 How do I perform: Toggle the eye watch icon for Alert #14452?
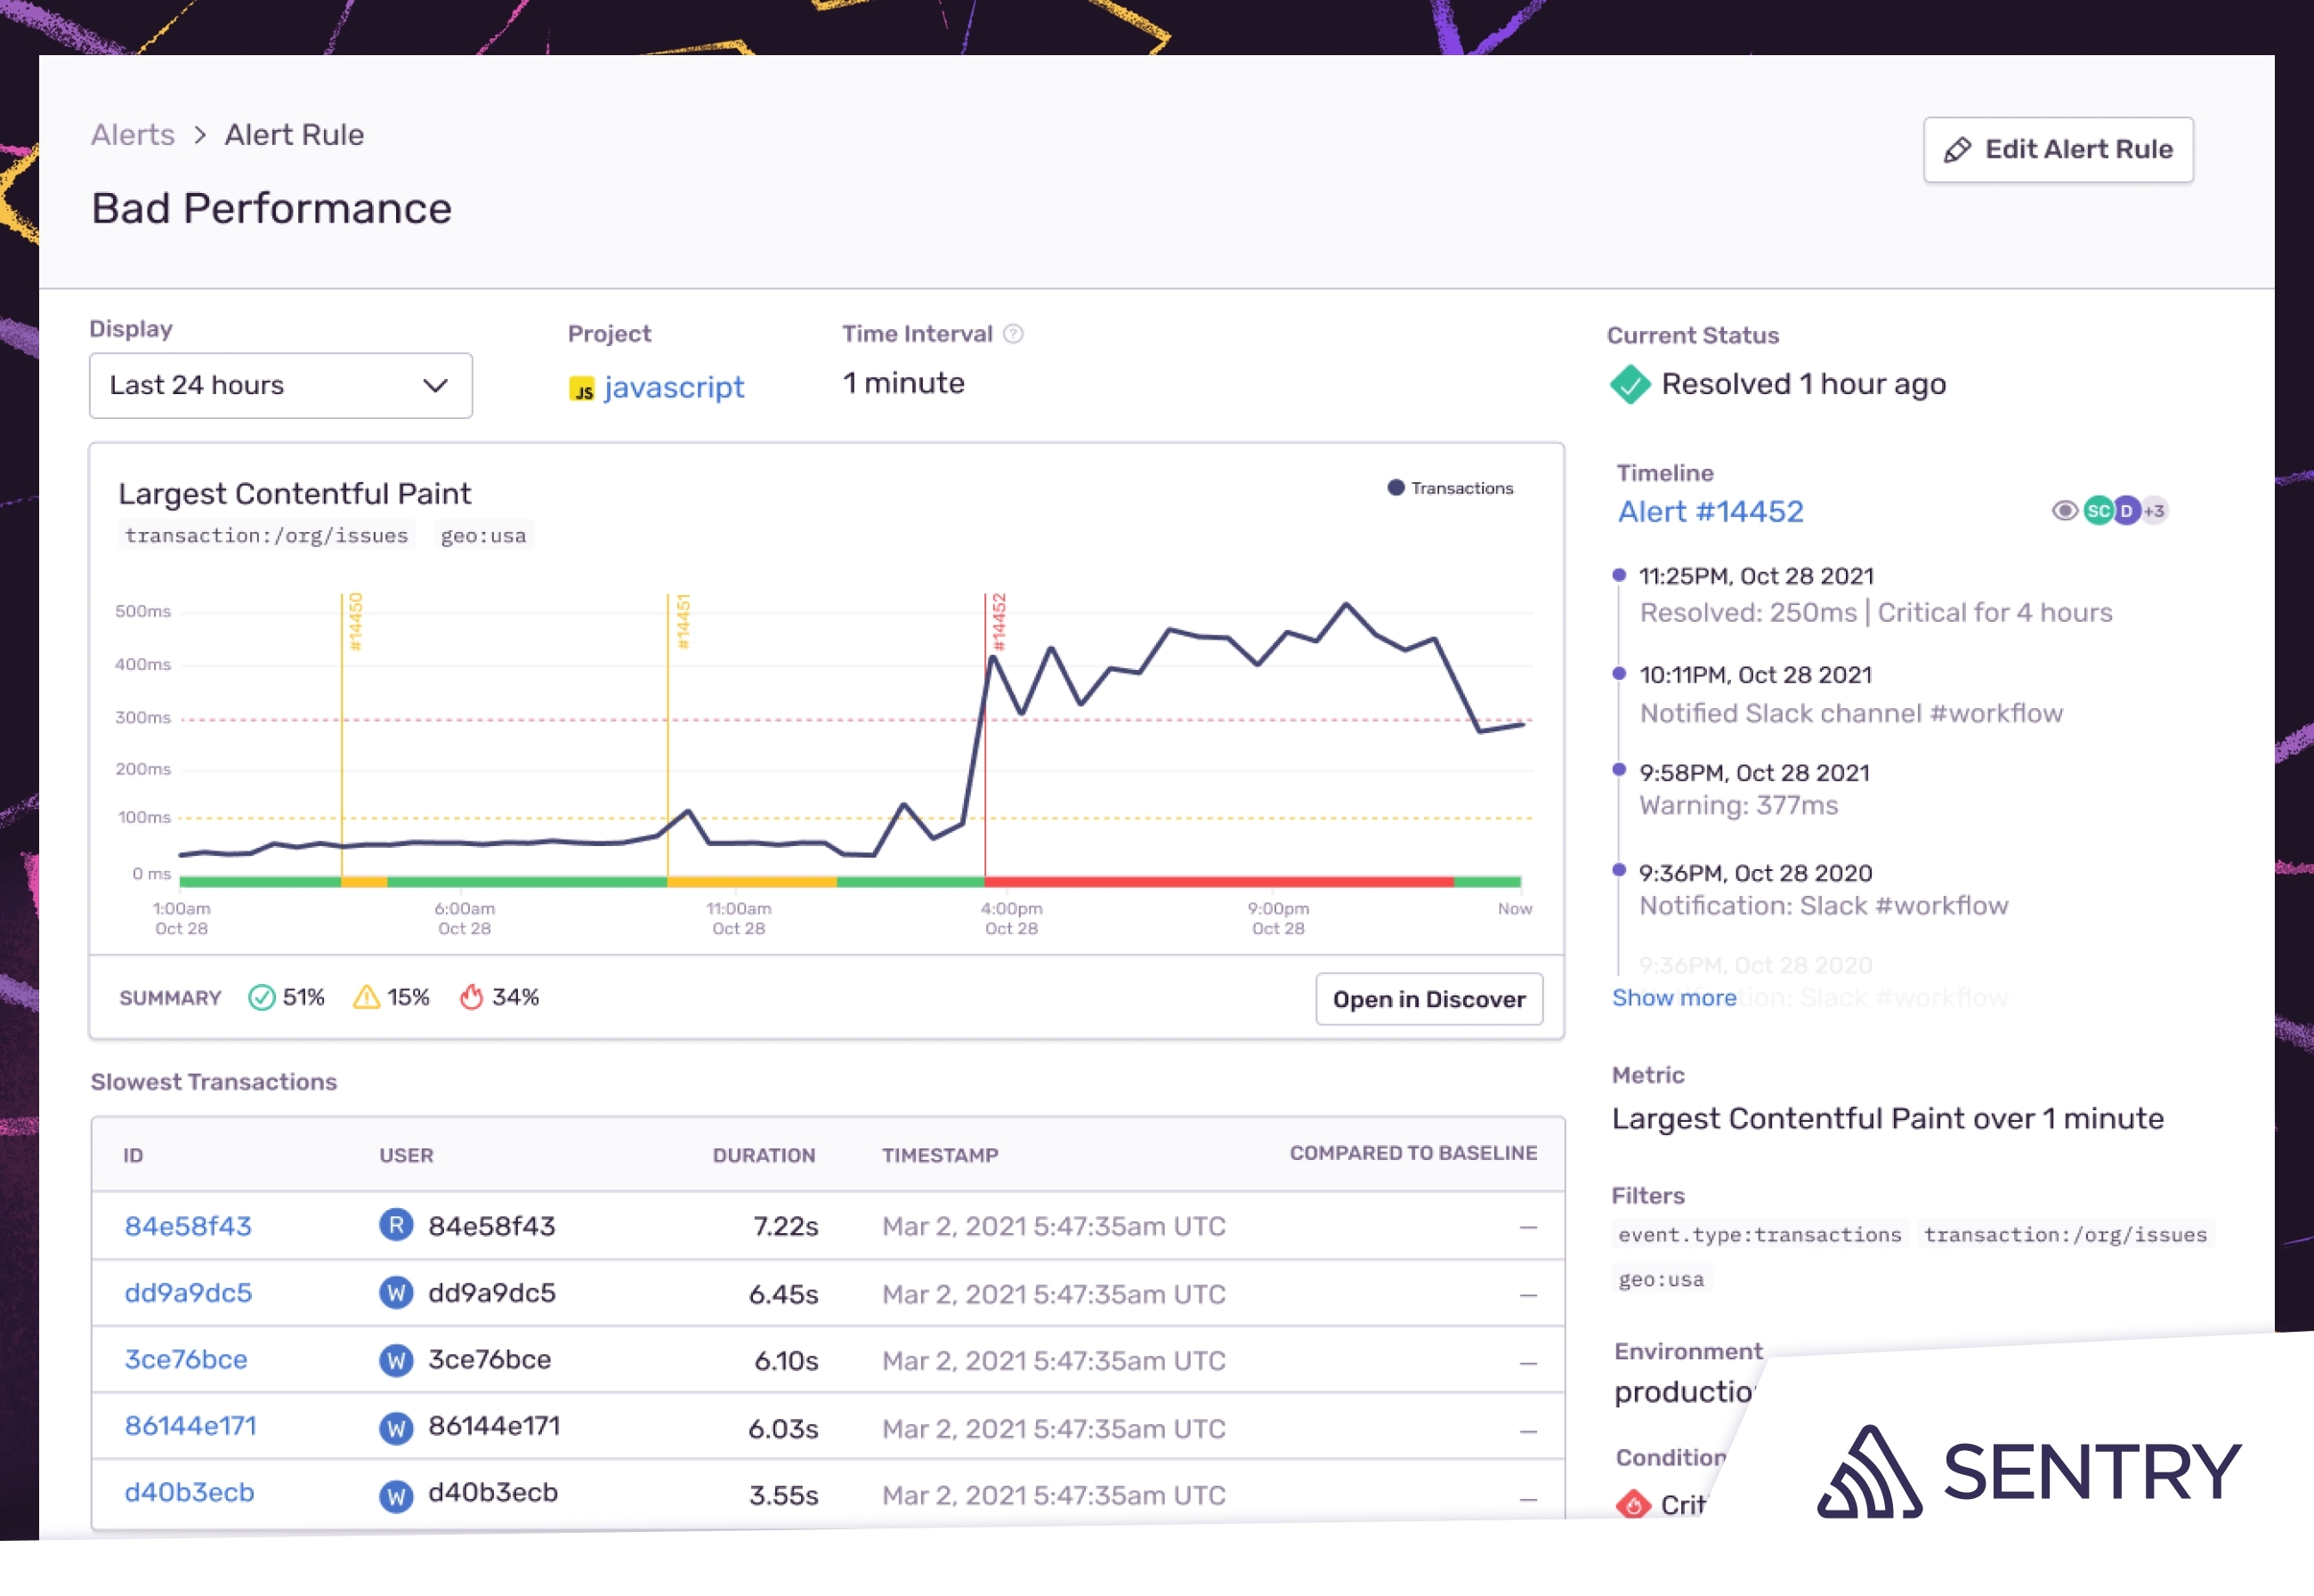coord(2064,511)
